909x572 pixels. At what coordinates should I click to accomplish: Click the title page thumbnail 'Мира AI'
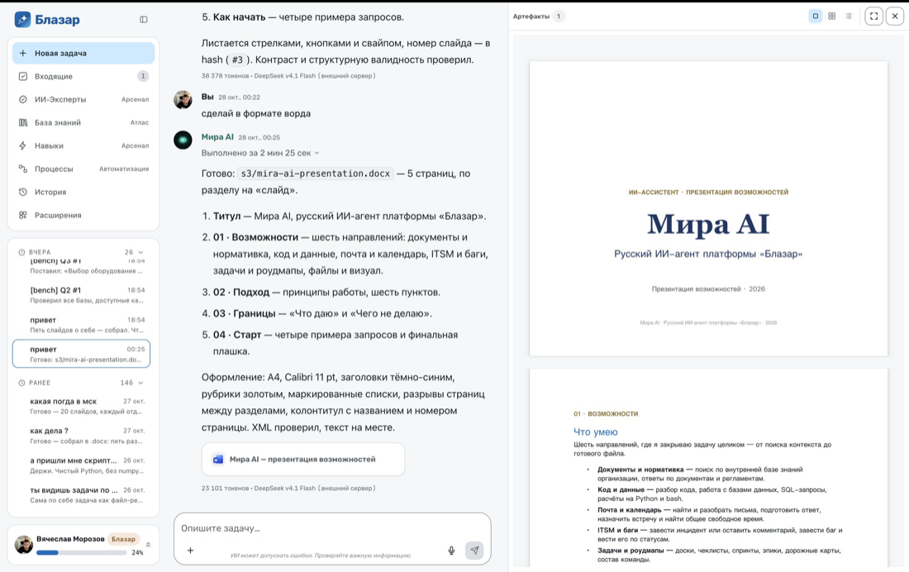[x=708, y=209]
